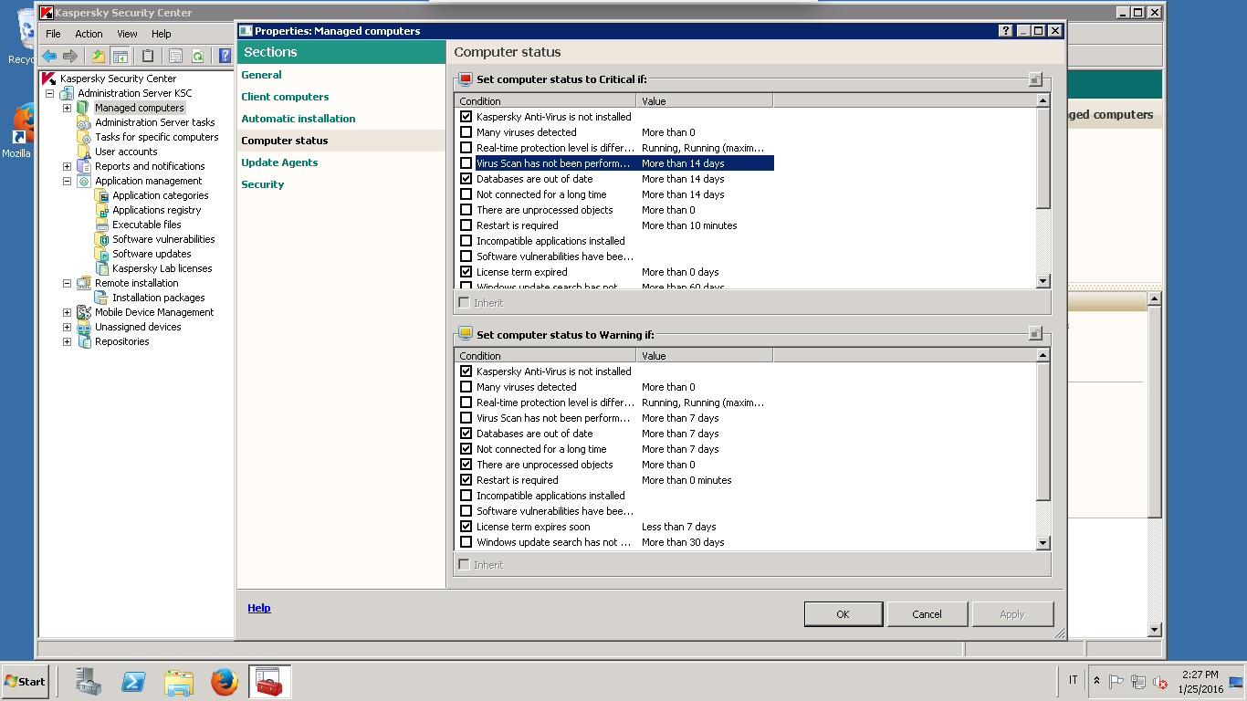Click the User accounts folder icon
1247x701 pixels.
pos(84,152)
